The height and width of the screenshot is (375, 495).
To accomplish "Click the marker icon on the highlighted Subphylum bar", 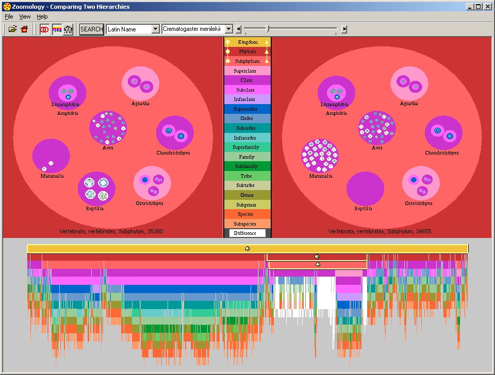I will click(x=318, y=265).
